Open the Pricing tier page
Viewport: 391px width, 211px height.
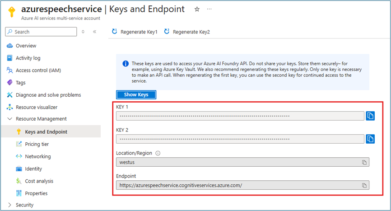pos(37,144)
